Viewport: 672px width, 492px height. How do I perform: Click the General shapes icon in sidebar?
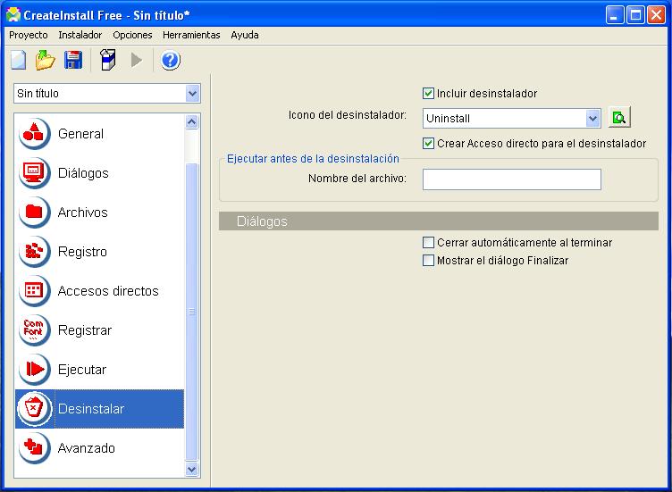tap(34, 133)
